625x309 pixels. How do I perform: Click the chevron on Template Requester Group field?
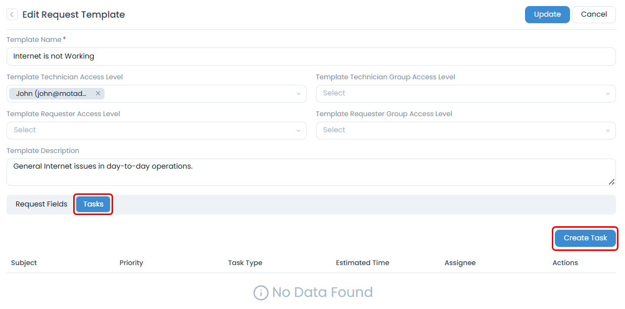click(608, 130)
